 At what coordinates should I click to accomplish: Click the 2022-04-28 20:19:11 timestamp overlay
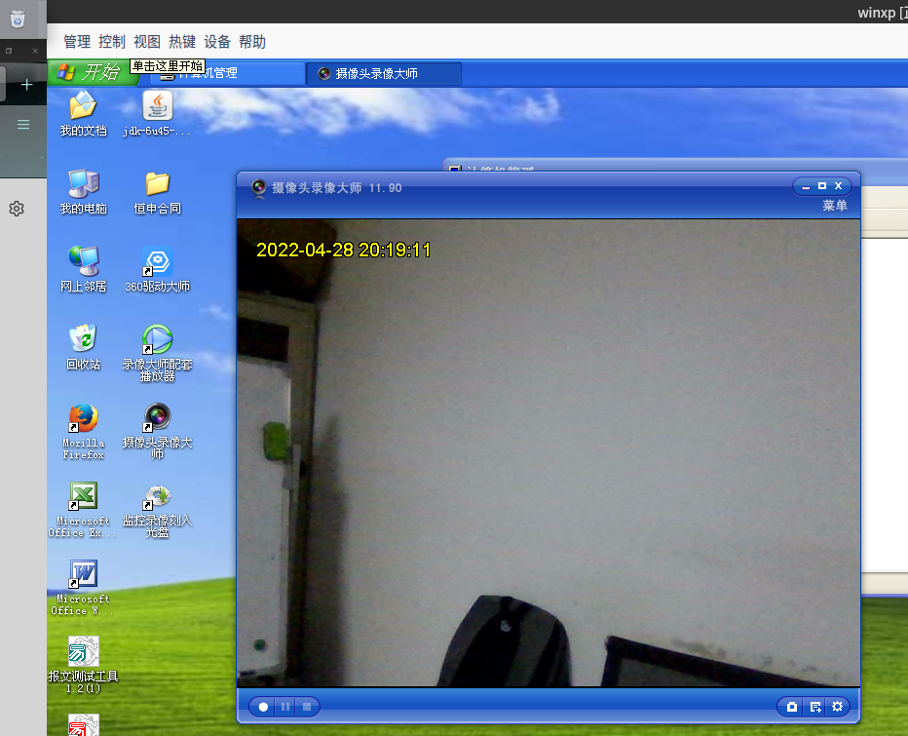pos(343,250)
